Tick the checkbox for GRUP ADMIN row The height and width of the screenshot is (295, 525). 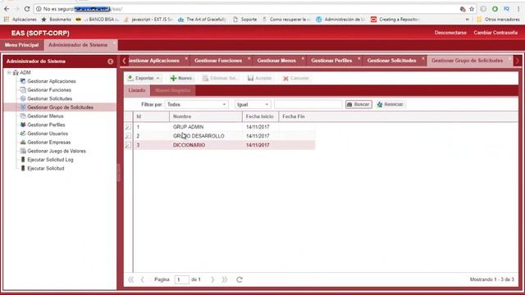(128, 127)
